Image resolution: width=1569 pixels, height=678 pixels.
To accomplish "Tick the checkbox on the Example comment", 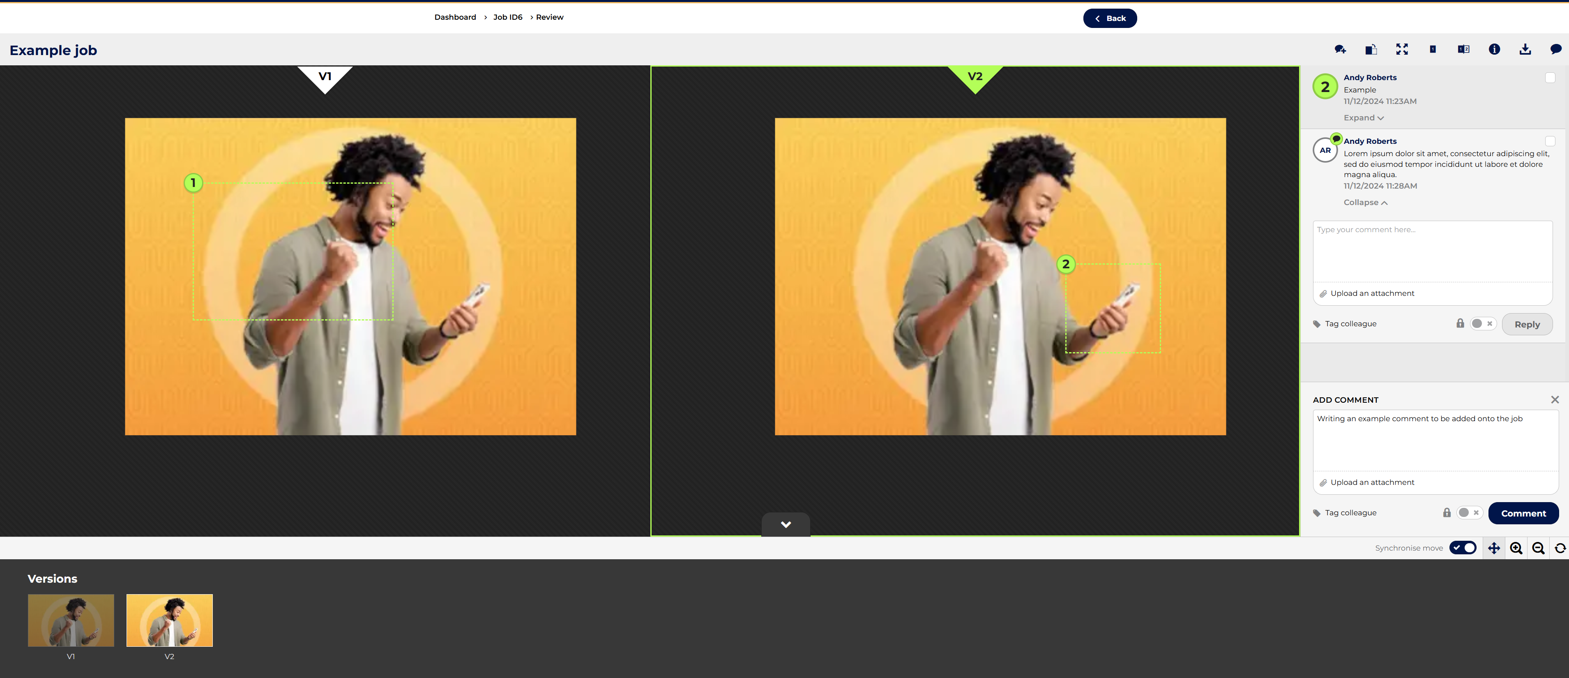I will 1550,78.
